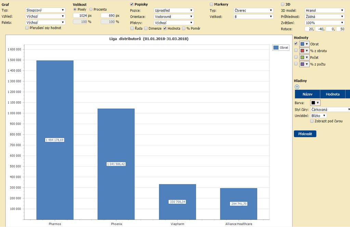Click the Pharmos bar in the chart
The height and width of the screenshot is (227, 350).
[x=55, y=140]
